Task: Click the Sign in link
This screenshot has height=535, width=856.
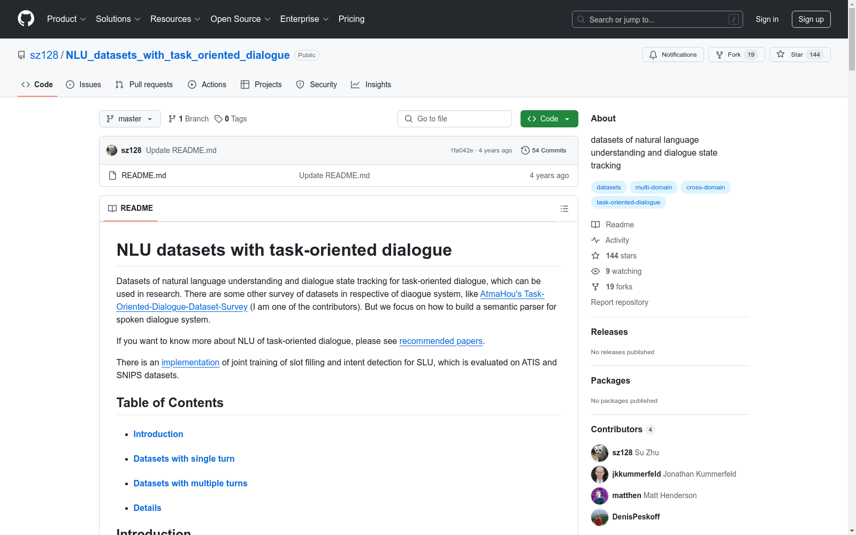Action: coord(767,19)
